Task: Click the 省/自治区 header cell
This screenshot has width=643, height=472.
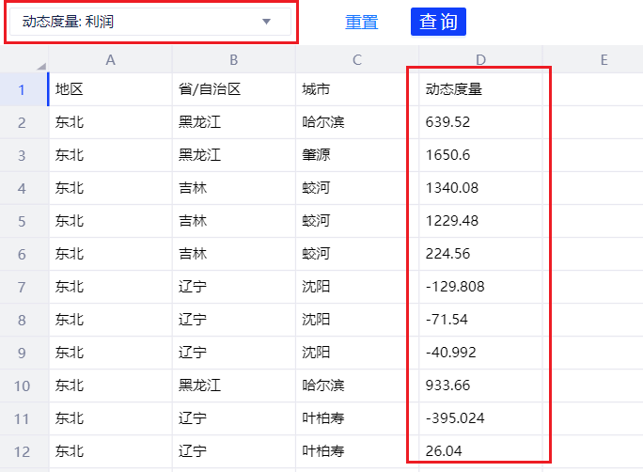Action: (x=233, y=89)
